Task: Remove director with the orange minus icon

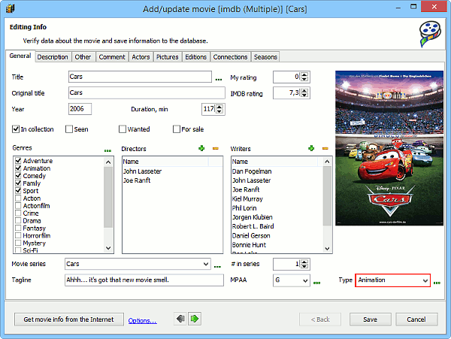Action: (x=216, y=148)
